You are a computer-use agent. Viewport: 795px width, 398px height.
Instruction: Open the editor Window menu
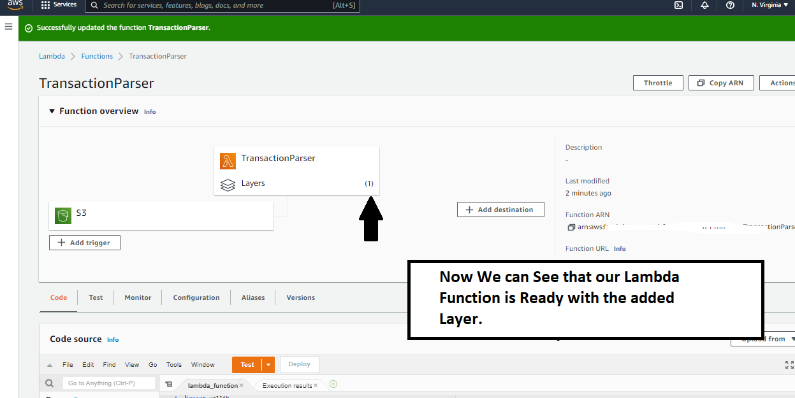(x=203, y=365)
